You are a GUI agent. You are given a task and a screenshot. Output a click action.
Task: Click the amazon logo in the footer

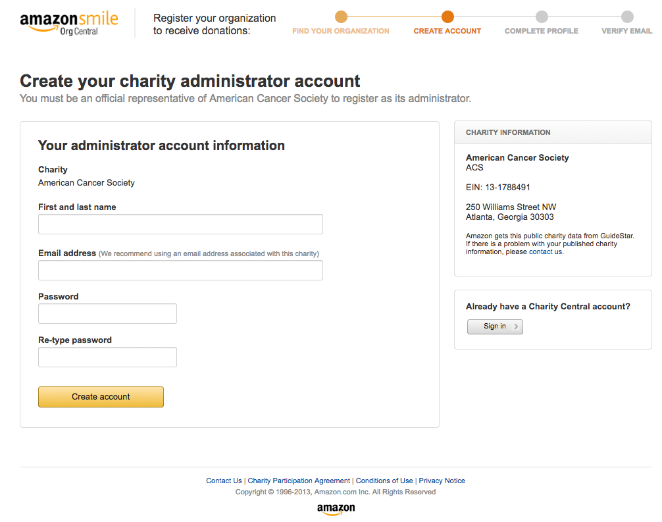click(x=336, y=509)
